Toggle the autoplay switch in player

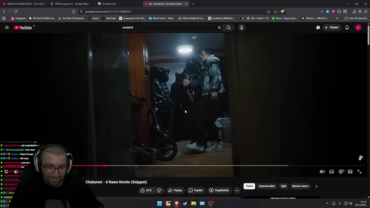[x=322, y=172]
